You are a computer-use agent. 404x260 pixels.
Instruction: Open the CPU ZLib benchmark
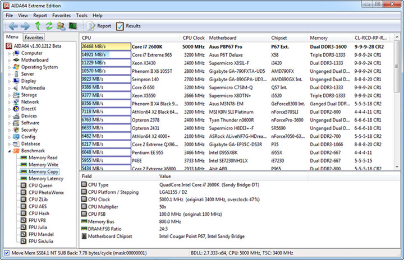point(38,199)
